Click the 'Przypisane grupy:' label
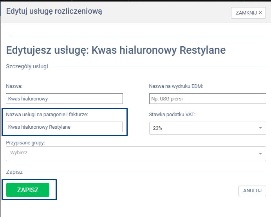This screenshot has height=217, width=271. click(25, 143)
